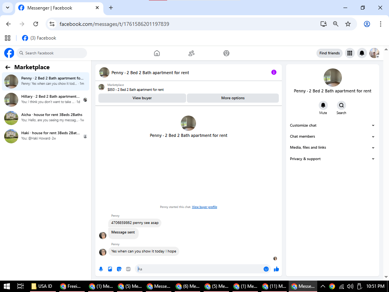Open the tab search dropdown arrow
Screen dimensions: 389x292
pyautogui.click(x=8, y=8)
